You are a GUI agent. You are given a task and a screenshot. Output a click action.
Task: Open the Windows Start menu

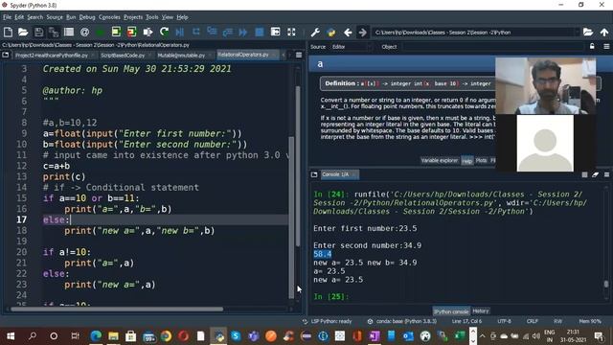11,336
